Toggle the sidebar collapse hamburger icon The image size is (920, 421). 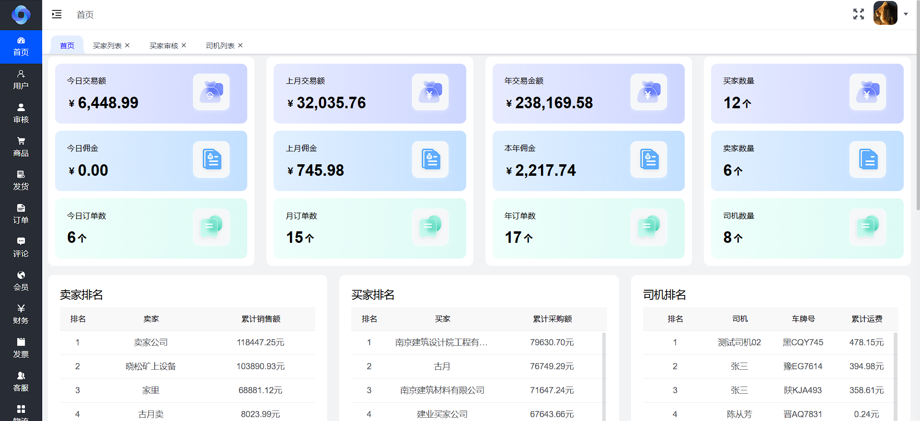pyautogui.click(x=57, y=14)
